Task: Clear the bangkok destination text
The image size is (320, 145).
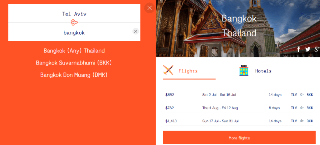Action: 136,31
